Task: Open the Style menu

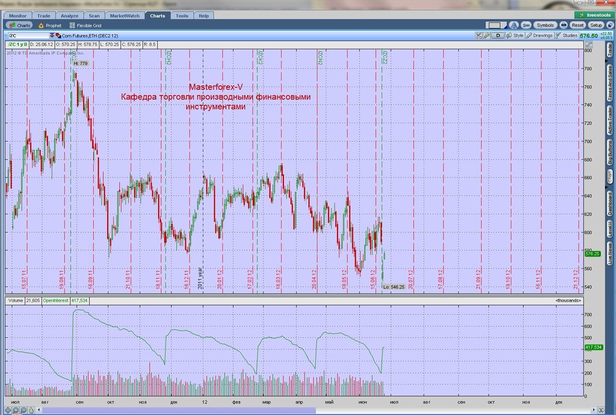Action: [x=515, y=35]
